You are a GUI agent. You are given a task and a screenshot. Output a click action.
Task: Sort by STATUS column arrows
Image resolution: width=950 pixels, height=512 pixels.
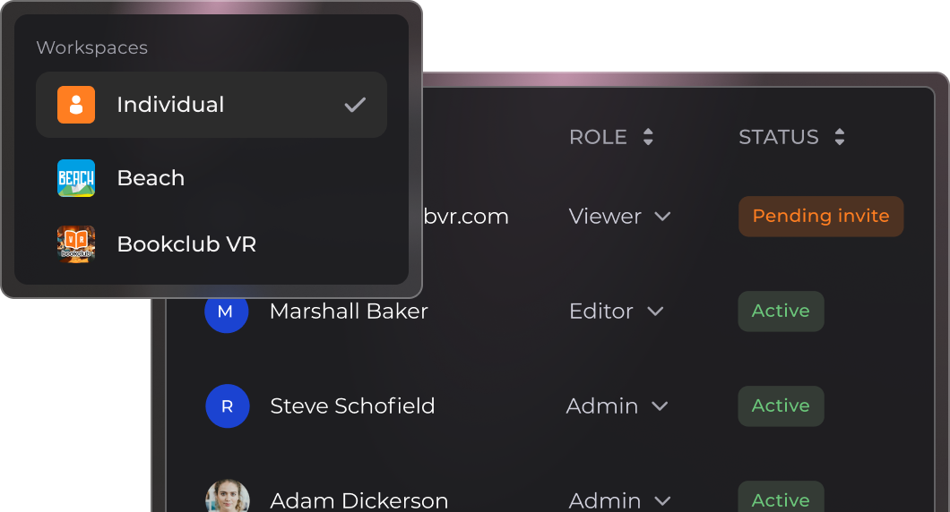click(x=839, y=137)
